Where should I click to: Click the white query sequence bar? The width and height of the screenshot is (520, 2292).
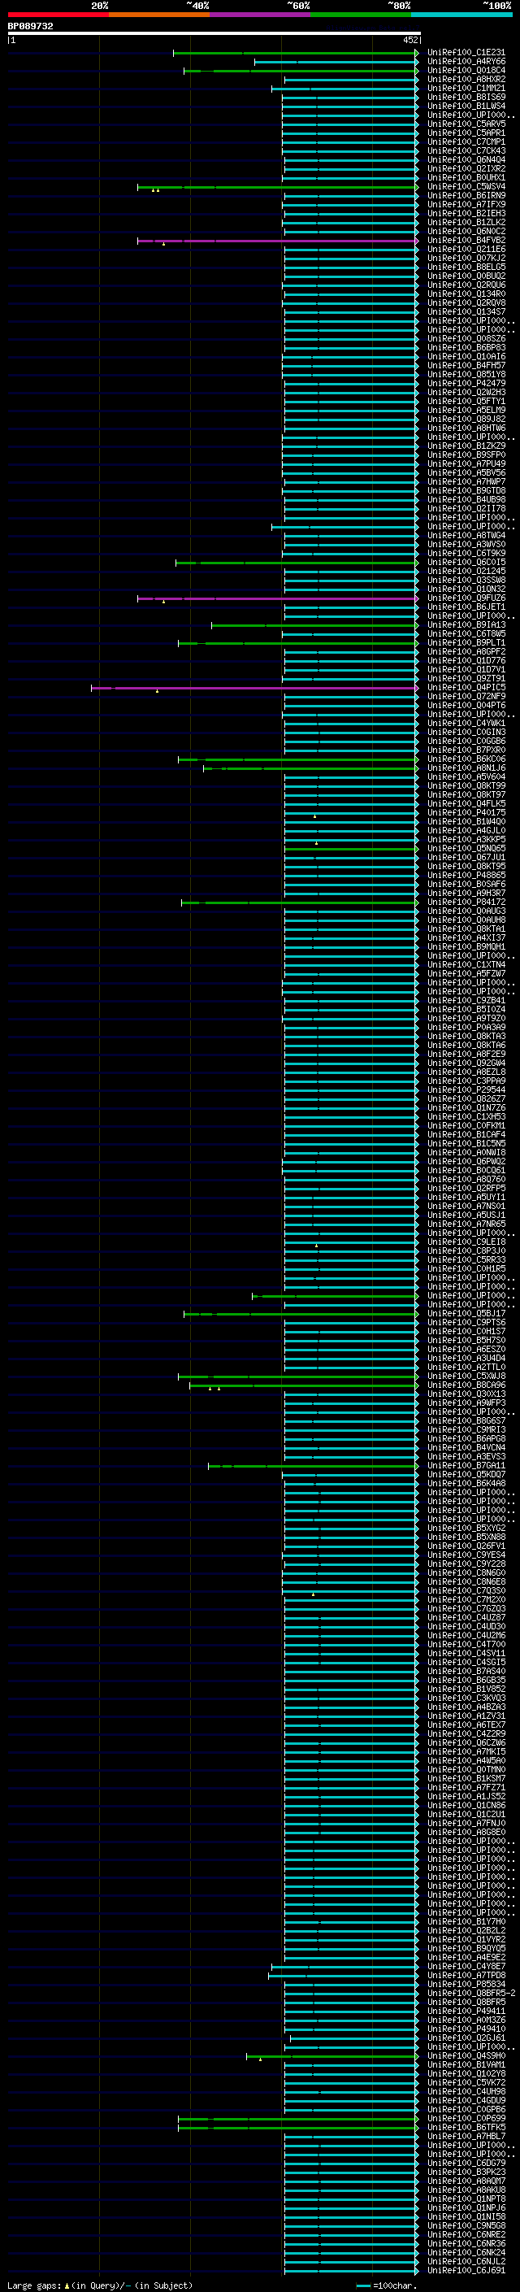(x=214, y=34)
